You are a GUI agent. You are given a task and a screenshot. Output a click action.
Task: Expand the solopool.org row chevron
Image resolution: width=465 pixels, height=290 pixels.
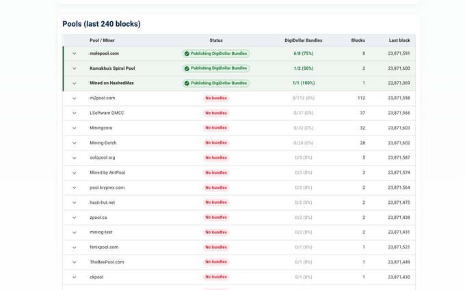pyautogui.click(x=74, y=158)
